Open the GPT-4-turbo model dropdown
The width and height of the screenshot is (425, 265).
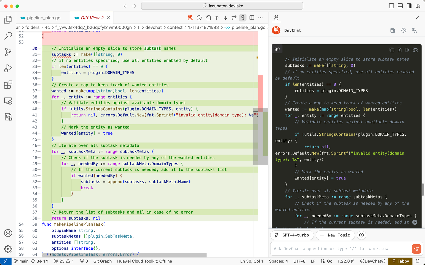pos(292,235)
